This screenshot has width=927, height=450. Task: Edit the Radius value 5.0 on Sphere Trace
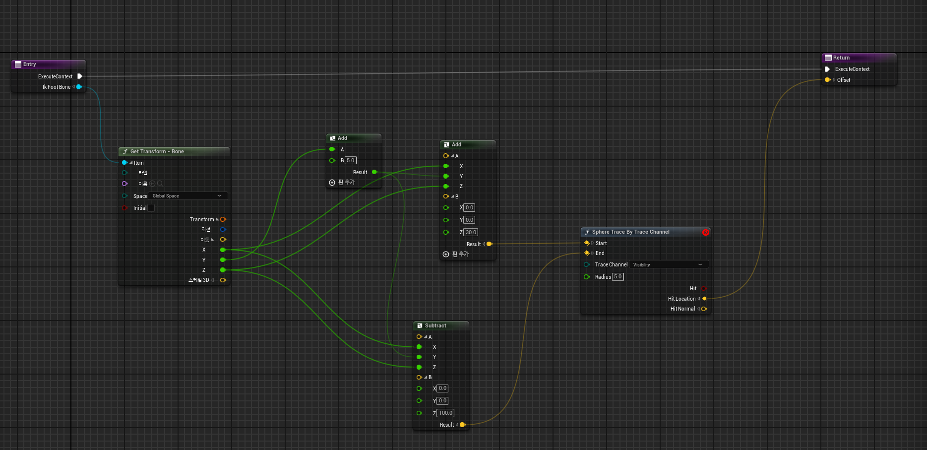(618, 277)
